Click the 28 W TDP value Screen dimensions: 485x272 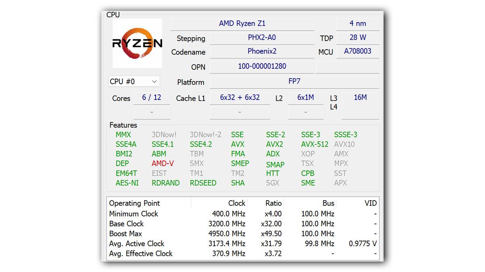358,38
